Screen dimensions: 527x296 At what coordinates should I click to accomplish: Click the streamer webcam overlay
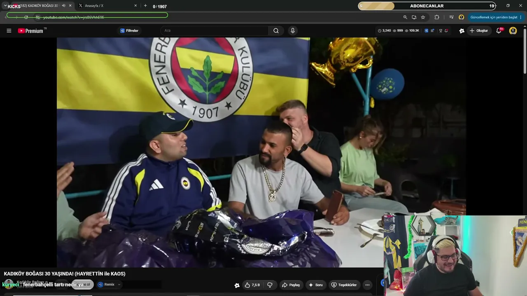(455, 255)
